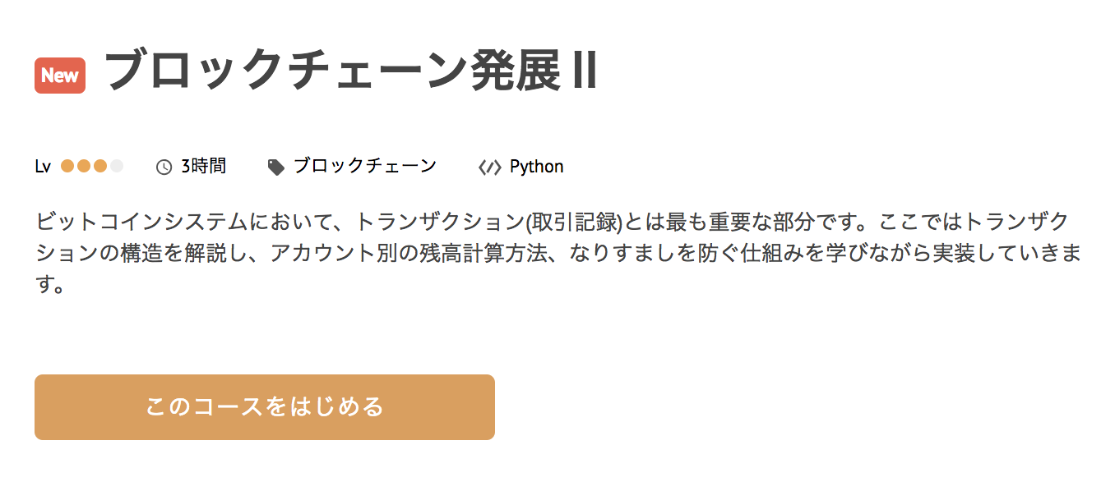The width and height of the screenshot is (1115, 491).
Task: Click the third filled orange level dot
Action: click(x=100, y=166)
